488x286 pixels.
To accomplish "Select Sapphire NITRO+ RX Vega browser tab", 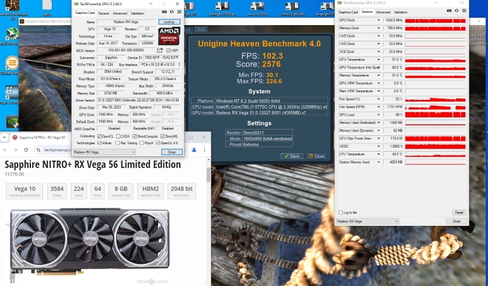I will [x=39, y=137].
